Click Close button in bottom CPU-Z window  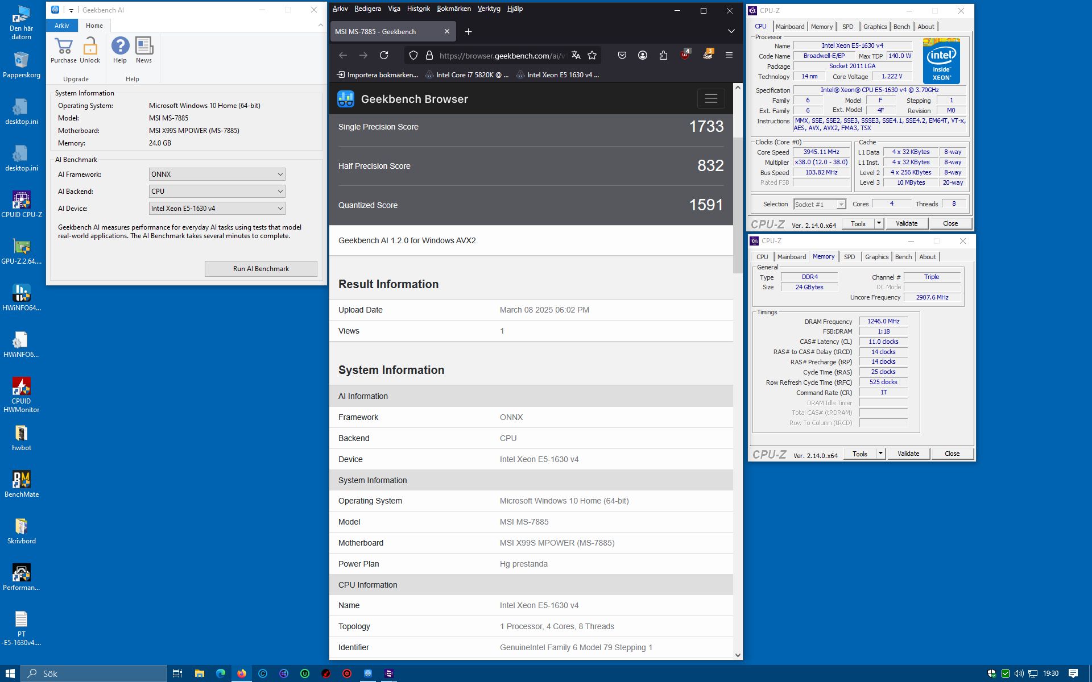(952, 454)
